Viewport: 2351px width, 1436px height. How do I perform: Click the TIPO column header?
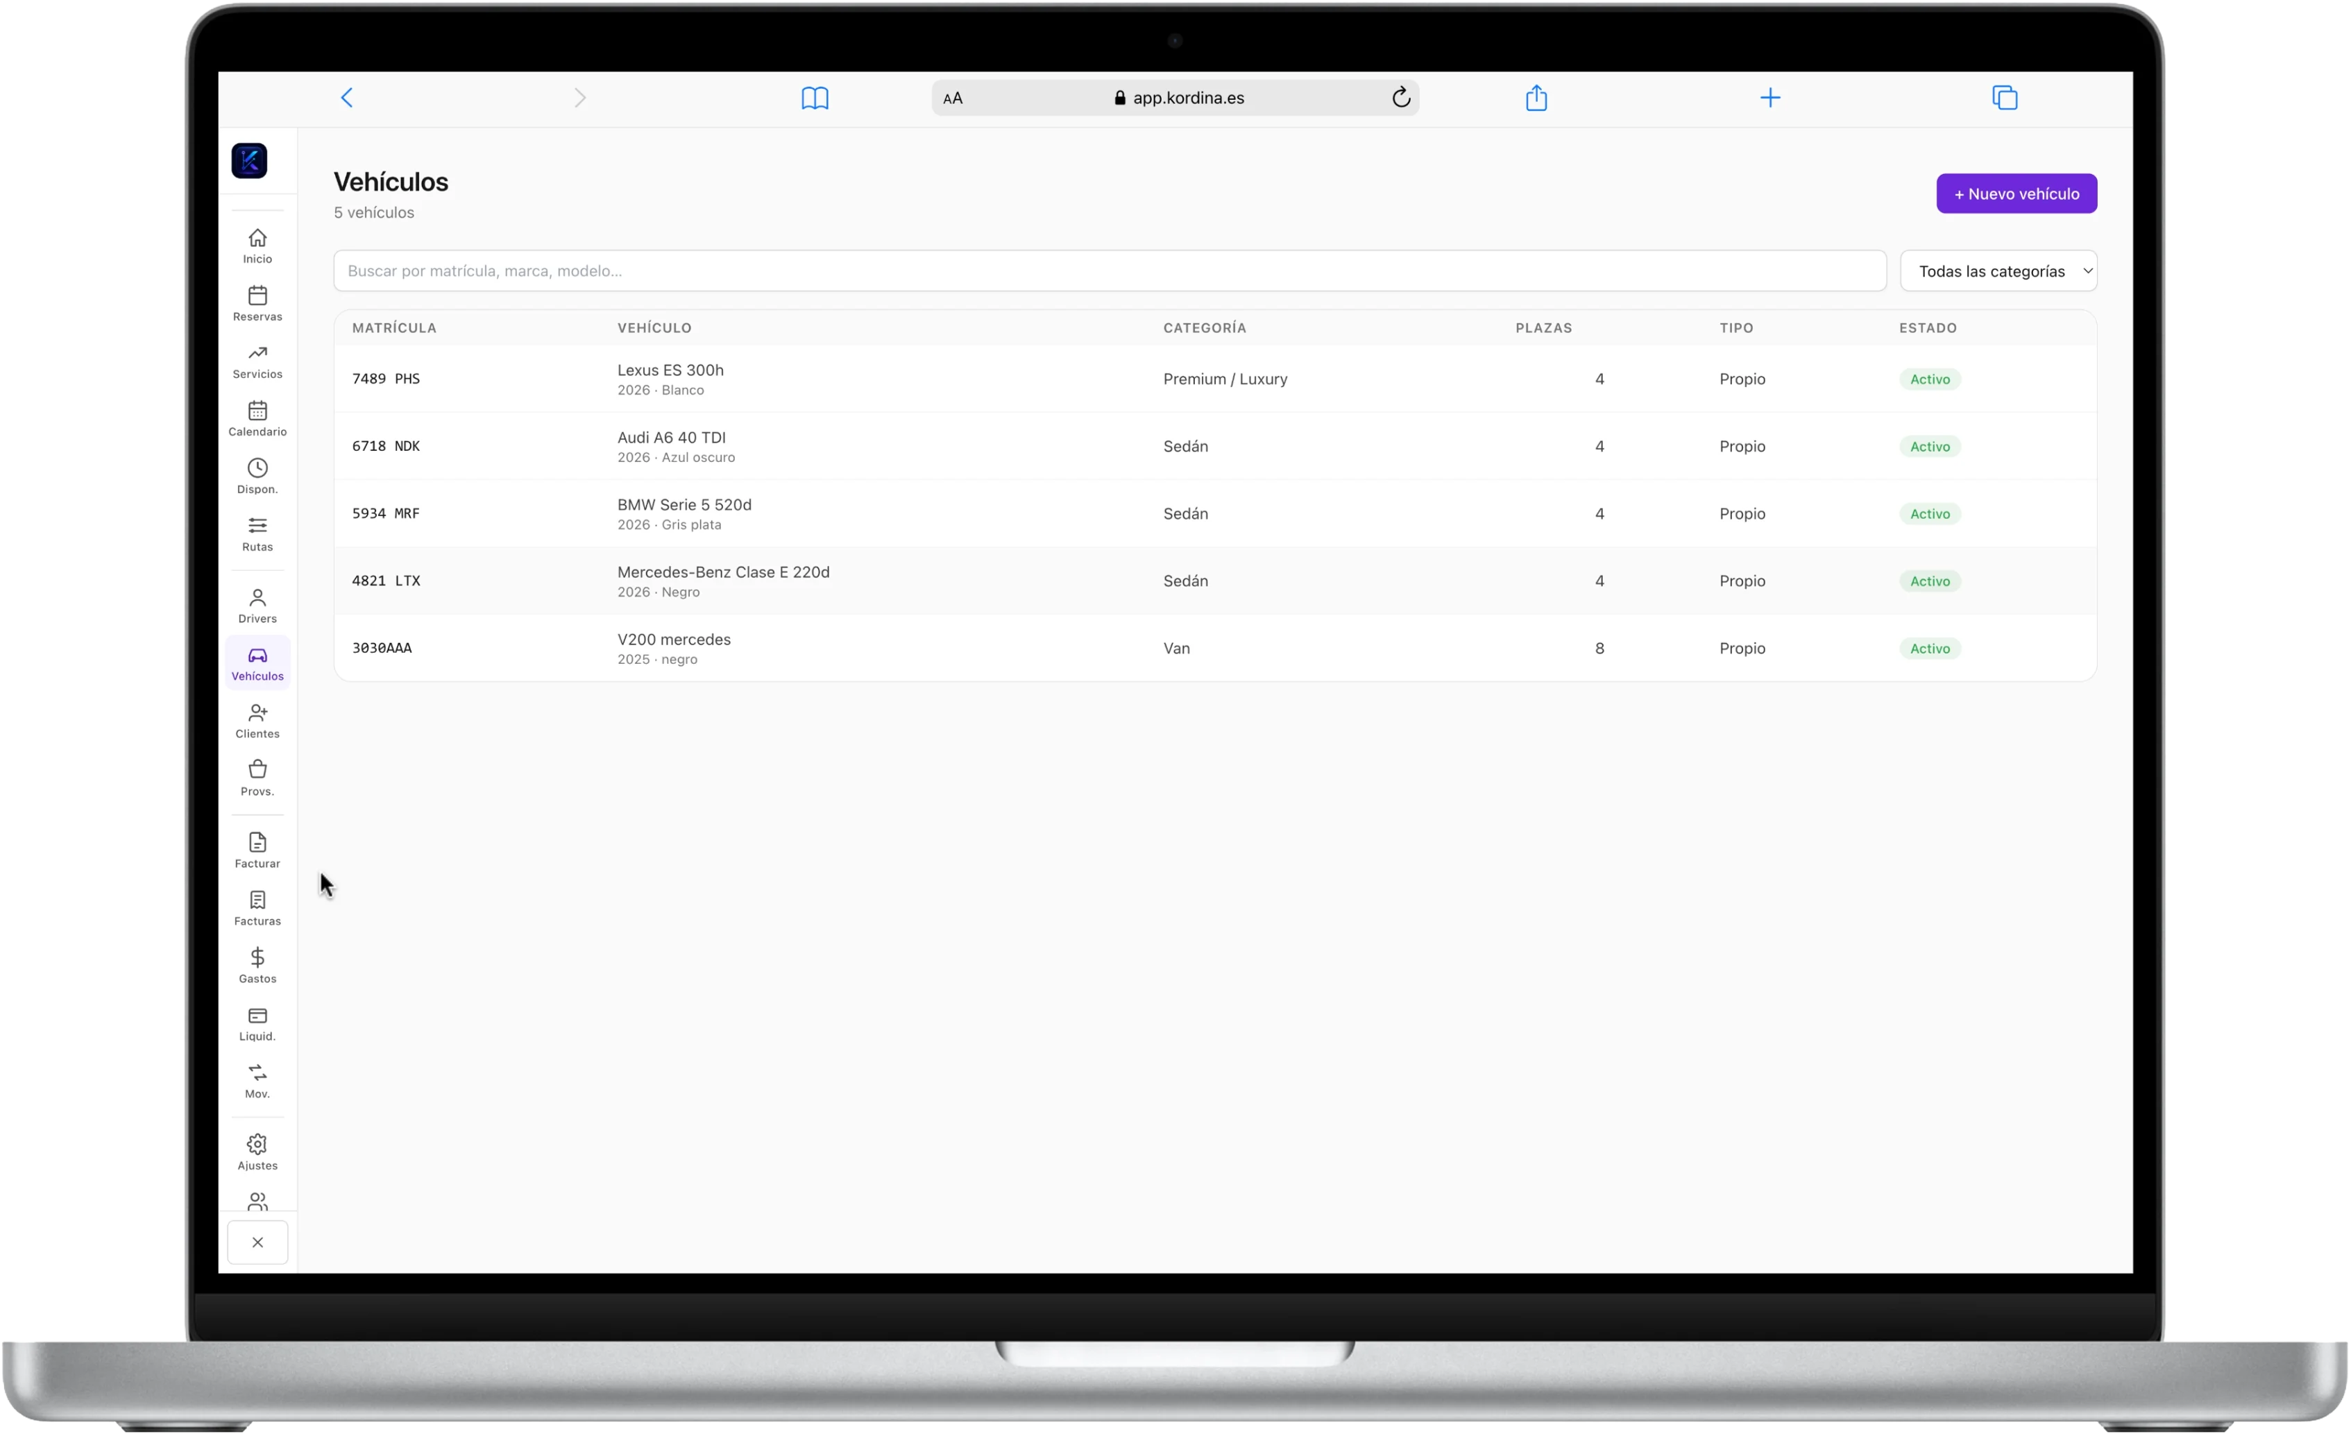pos(1736,327)
